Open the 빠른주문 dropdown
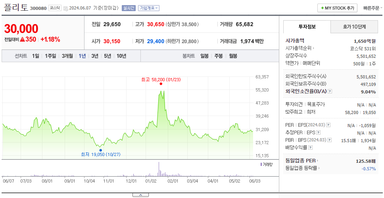Viewport: 384px width, 198px height. (373, 8)
